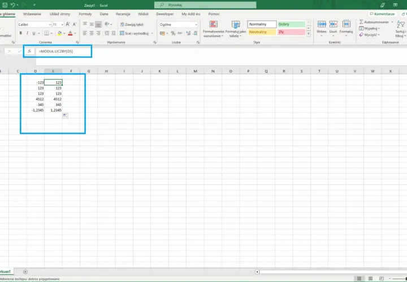Viewport: 407px width, 282px height.
Task: Click Zawijaj tekst (wrap text)
Action: (132, 24)
